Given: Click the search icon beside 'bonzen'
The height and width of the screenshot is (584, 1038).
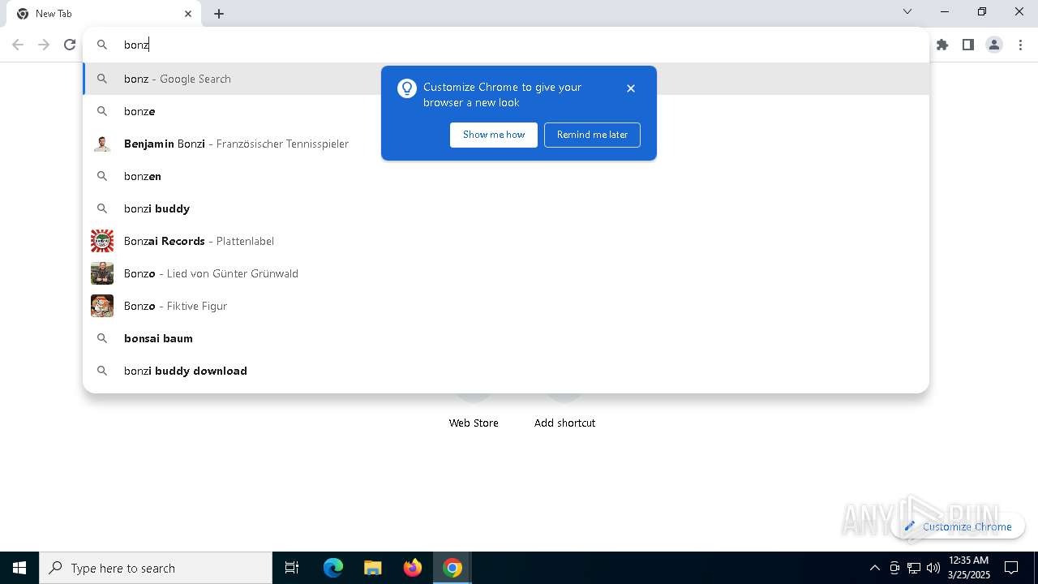Looking at the screenshot, I should [102, 176].
